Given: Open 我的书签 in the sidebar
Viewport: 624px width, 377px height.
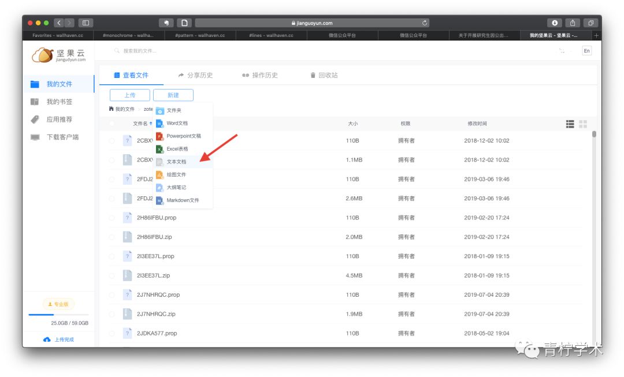Looking at the screenshot, I should point(60,102).
